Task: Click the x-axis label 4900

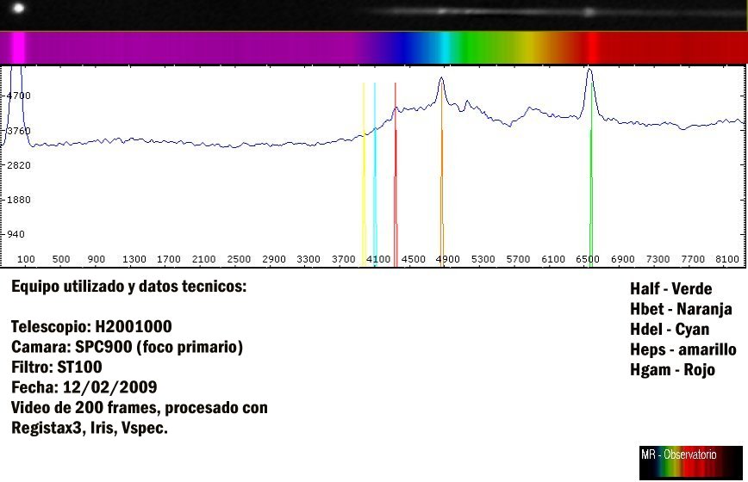Action: [x=448, y=259]
